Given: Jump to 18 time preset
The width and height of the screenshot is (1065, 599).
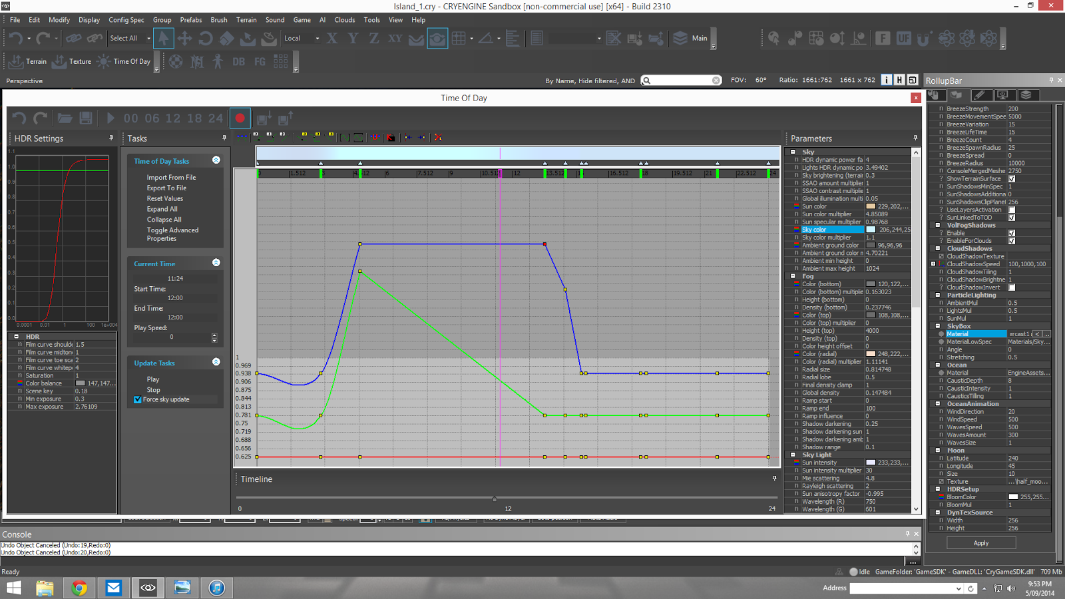Looking at the screenshot, I should click(x=194, y=118).
